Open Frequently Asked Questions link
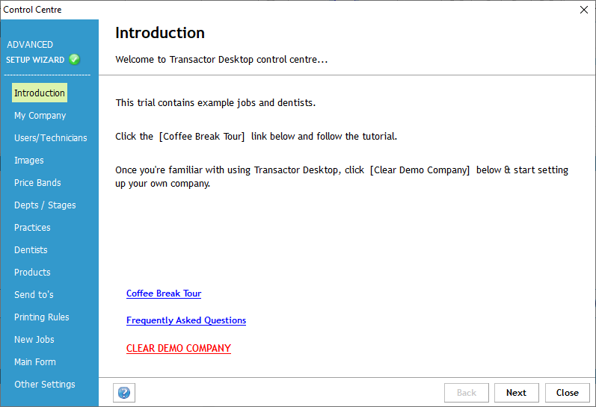This screenshot has width=596, height=407. (x=186, y=320)
